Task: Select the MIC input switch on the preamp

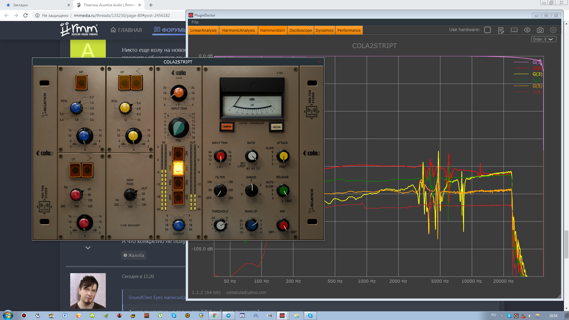Action: pos(178,153)
